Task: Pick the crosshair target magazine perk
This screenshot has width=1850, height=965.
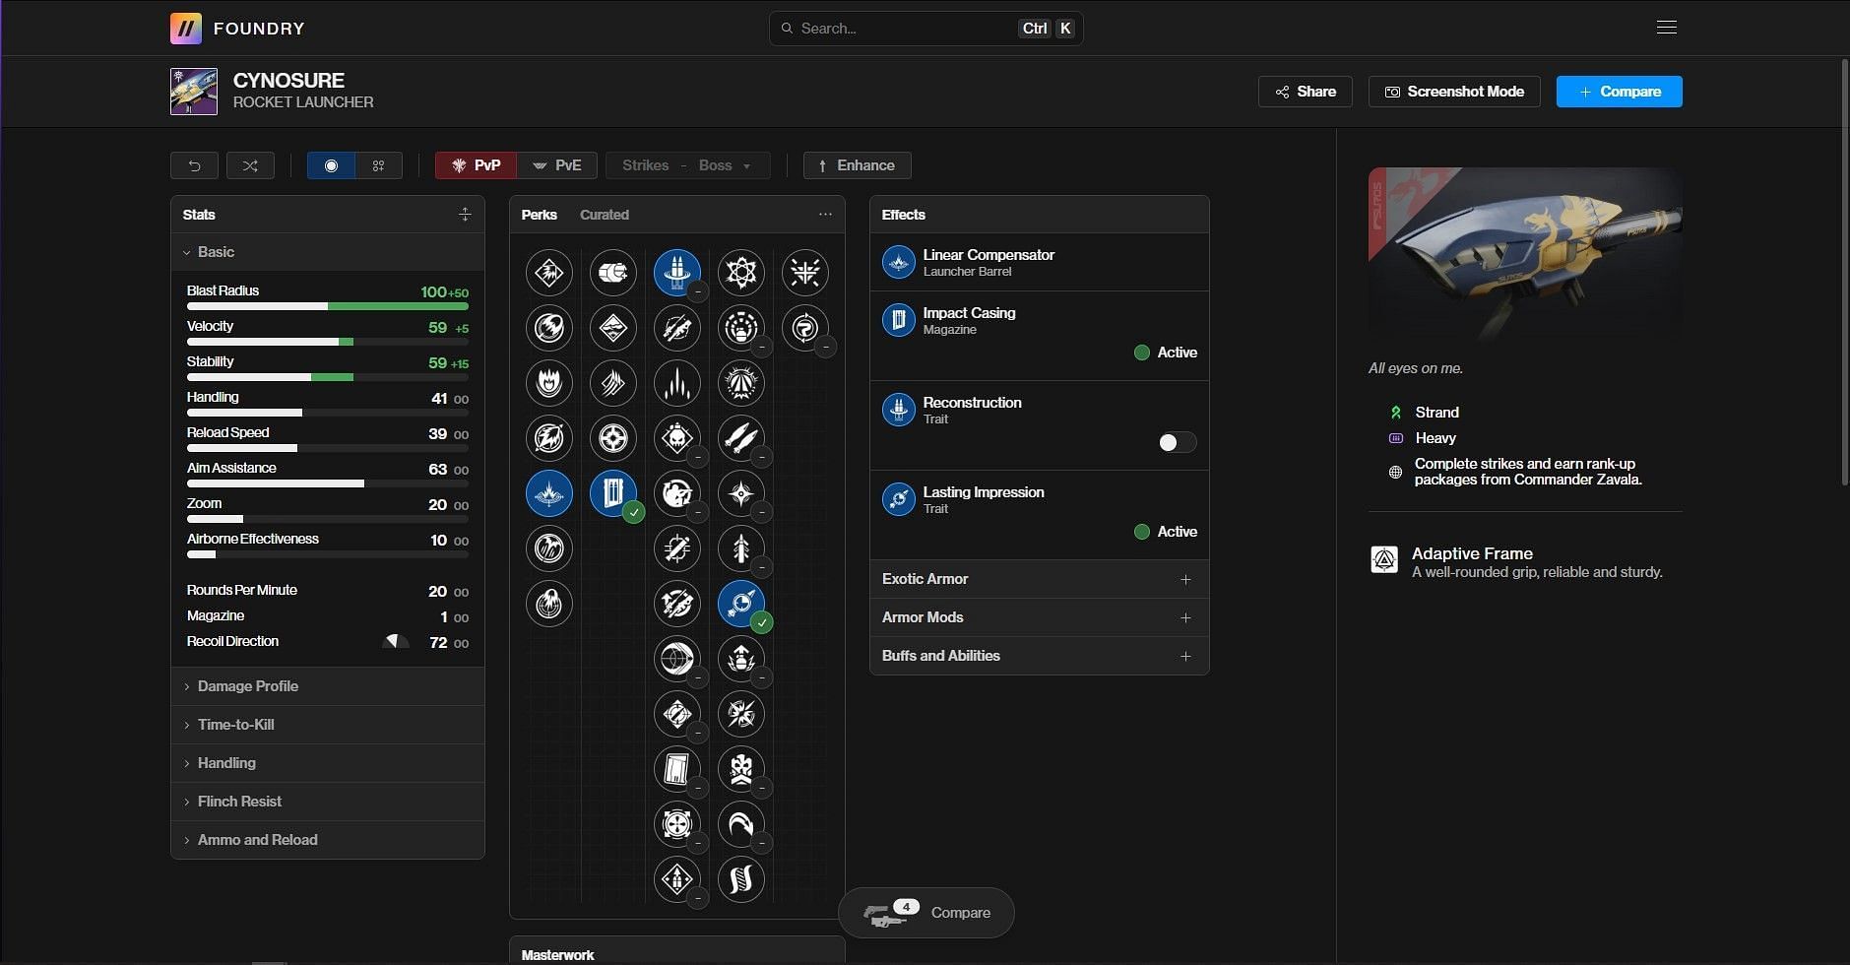Action: [613, 438]
